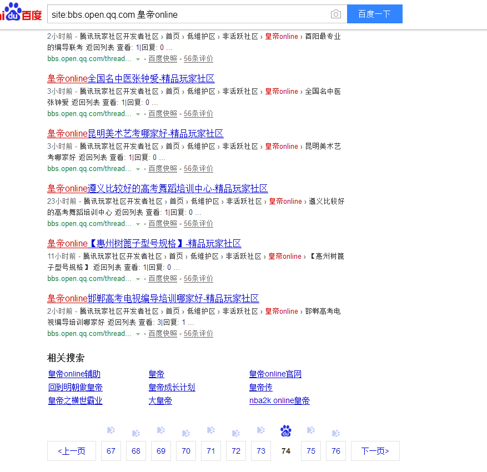Click the Baidu logo
487x472 pixels.
(x=21, y=13)
